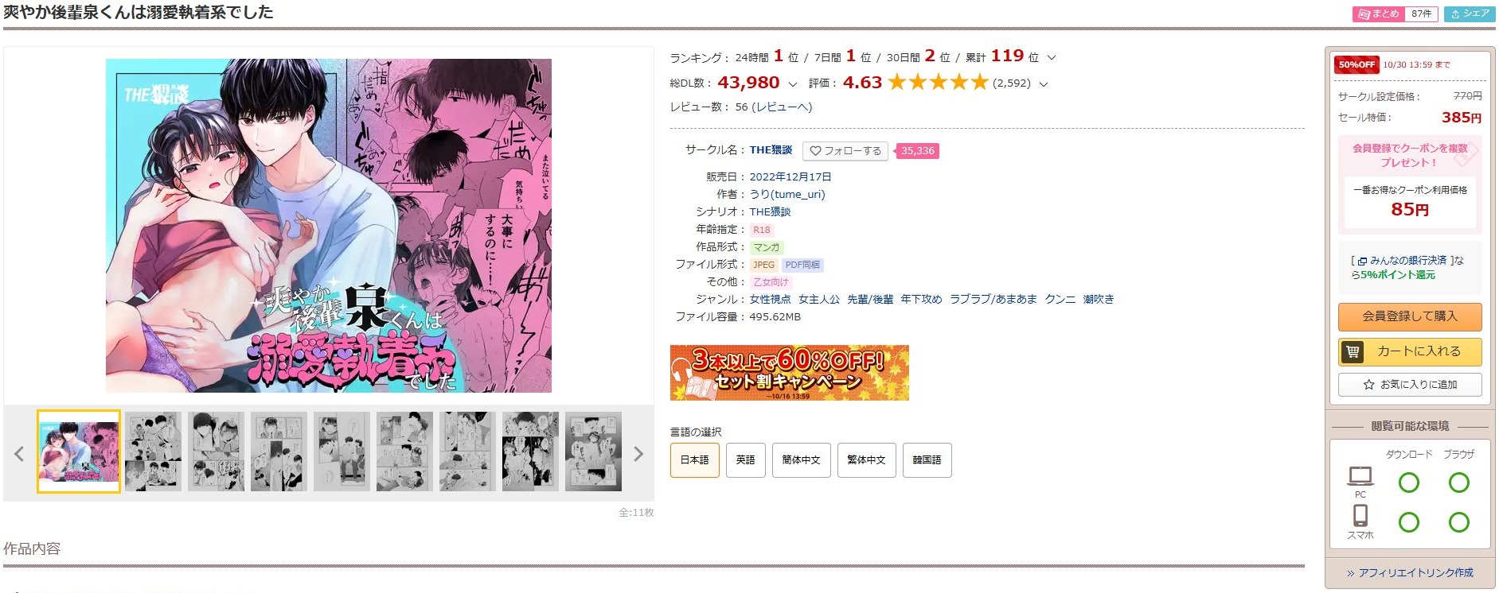Open the シェア share button
This screenshot has width=1499, height=593.
[x=1470, y=14]
